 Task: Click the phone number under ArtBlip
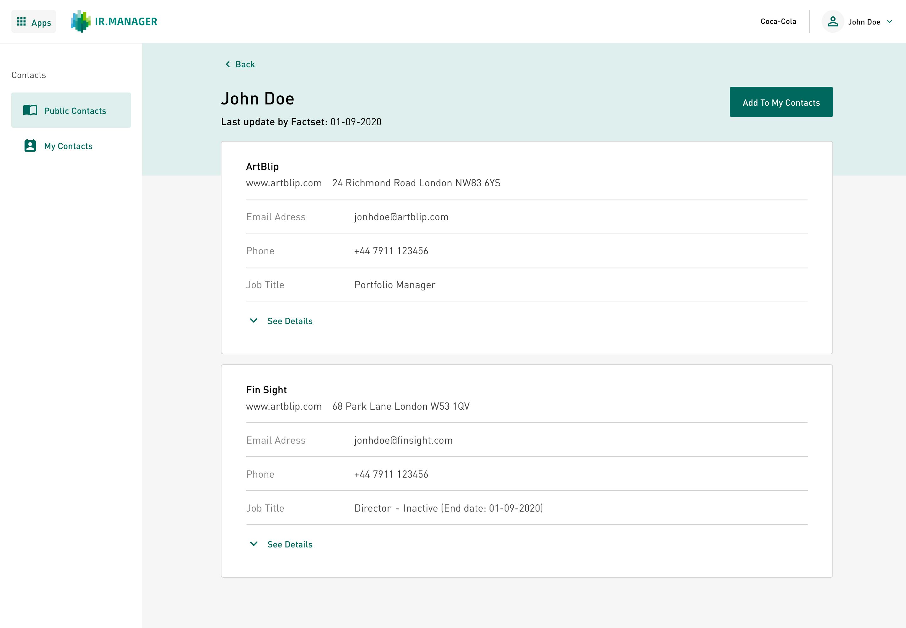391,251
